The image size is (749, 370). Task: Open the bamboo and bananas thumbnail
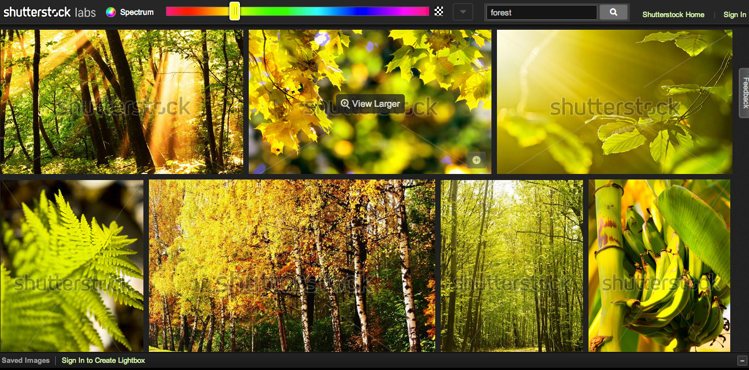pos(659,265)
